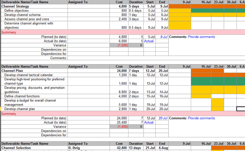
Task: Click second Provide comments link
Action: coord(202,118)
